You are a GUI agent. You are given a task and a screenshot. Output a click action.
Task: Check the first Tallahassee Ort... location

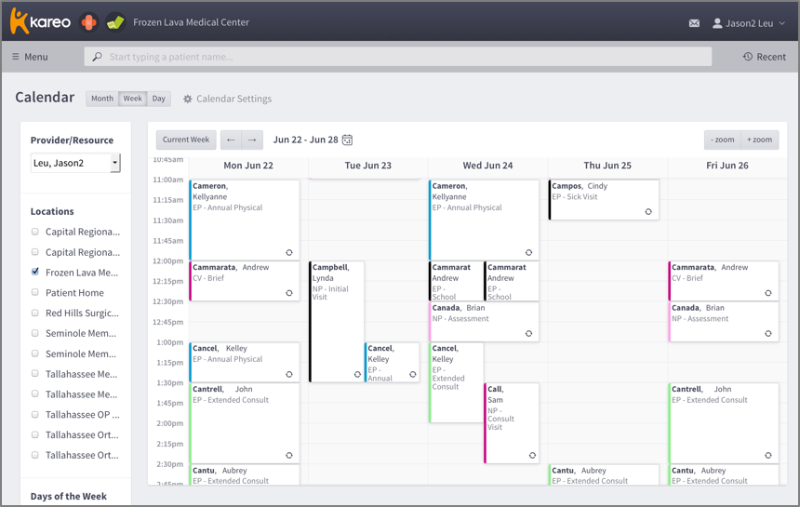34,434
